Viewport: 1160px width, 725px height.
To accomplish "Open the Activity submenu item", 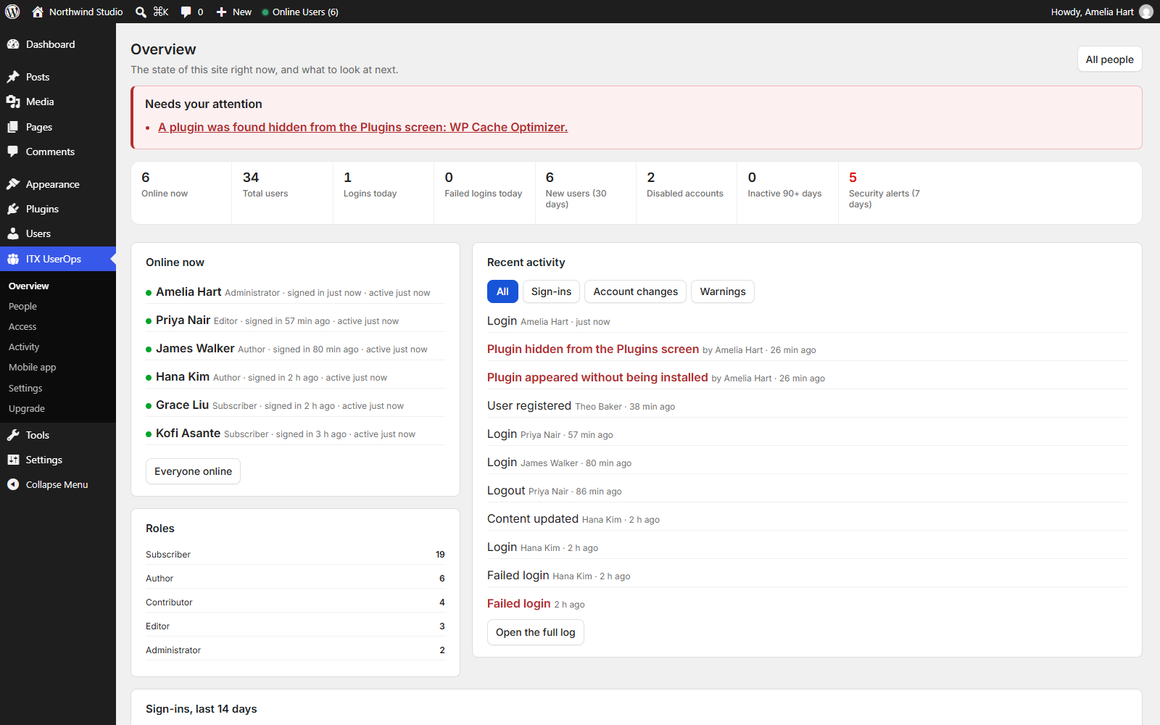I will [24, 347].
